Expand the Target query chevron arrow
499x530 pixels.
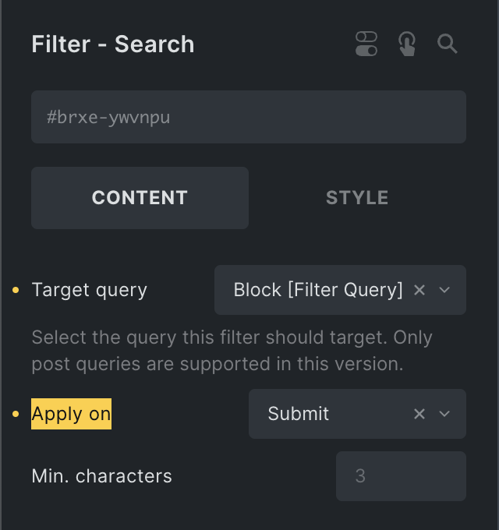tap(445, 290)
